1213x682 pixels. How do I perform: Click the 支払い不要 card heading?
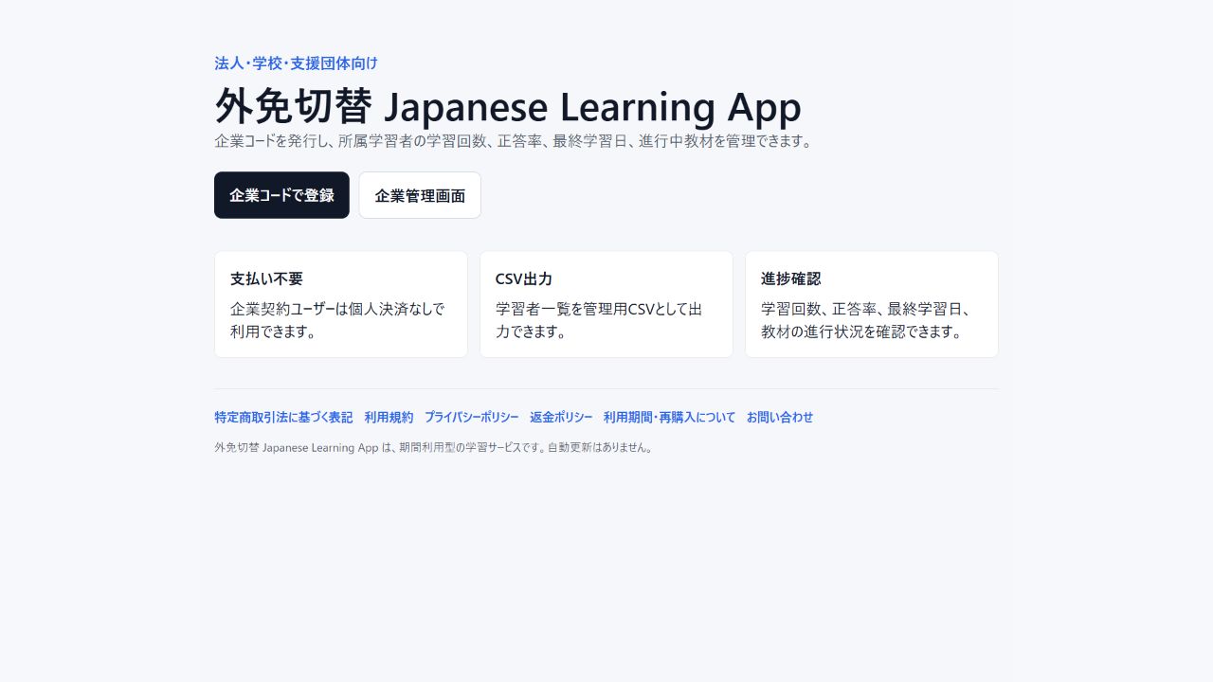point(266,278)
